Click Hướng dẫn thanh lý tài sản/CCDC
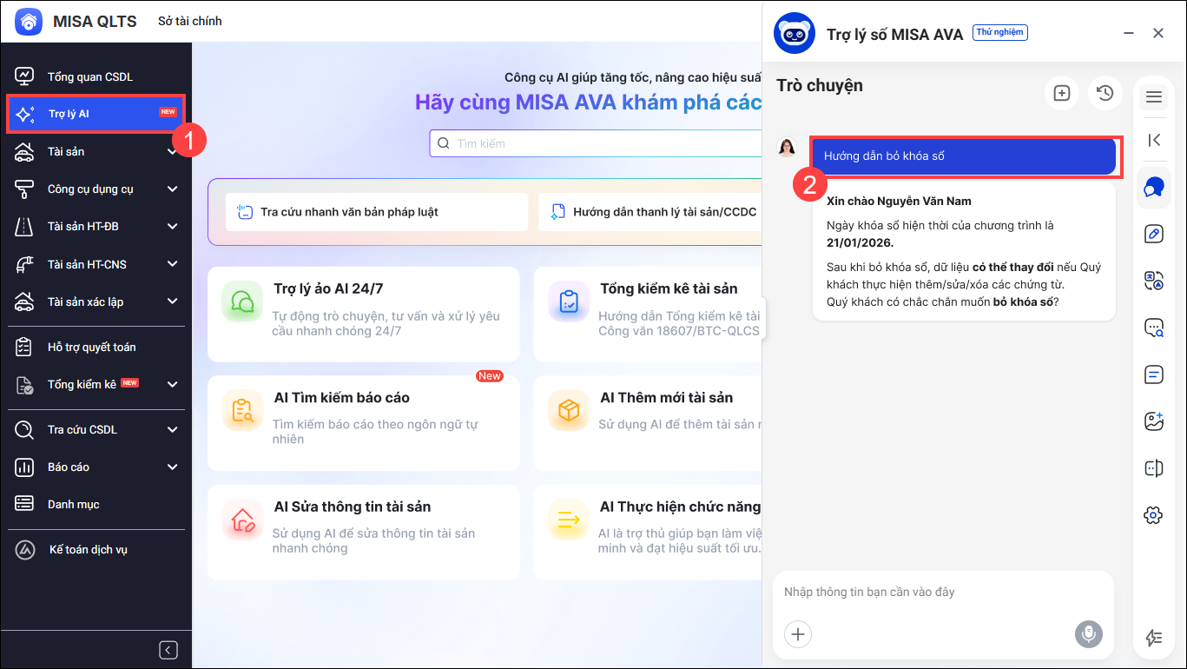This screenshot has height=669, width=1187. coord(650,212)
